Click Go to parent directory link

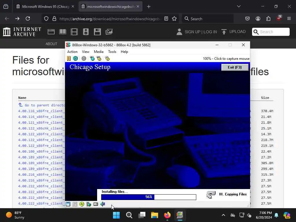(x=42, y=105)
